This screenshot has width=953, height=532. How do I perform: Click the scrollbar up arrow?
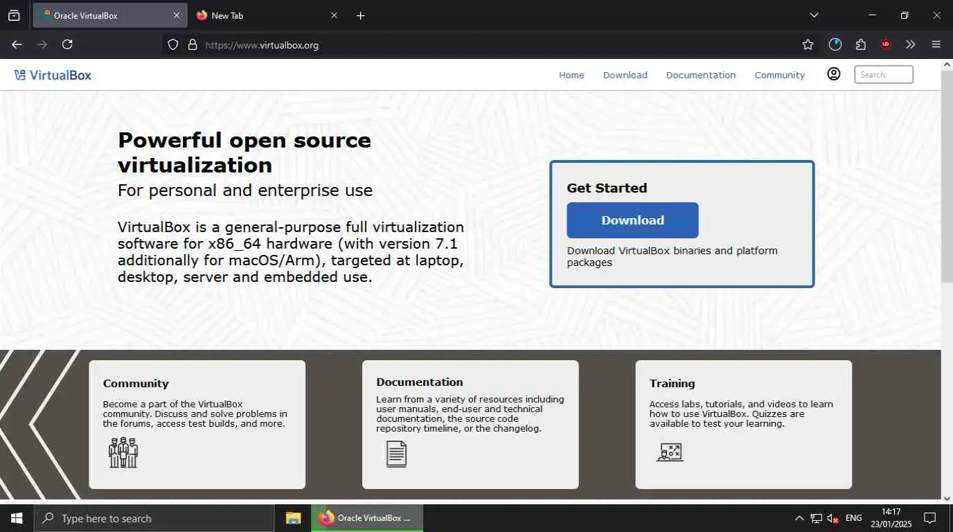pos(947,64)
